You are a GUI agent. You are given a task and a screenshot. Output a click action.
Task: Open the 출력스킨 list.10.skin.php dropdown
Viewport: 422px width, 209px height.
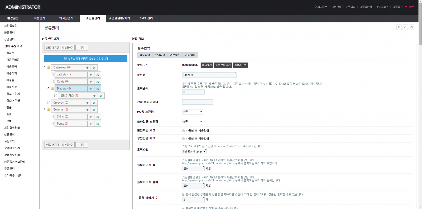[x=194, y=151]
